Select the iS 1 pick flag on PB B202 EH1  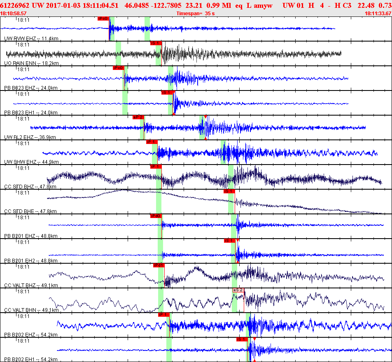(x=242, y=339)
